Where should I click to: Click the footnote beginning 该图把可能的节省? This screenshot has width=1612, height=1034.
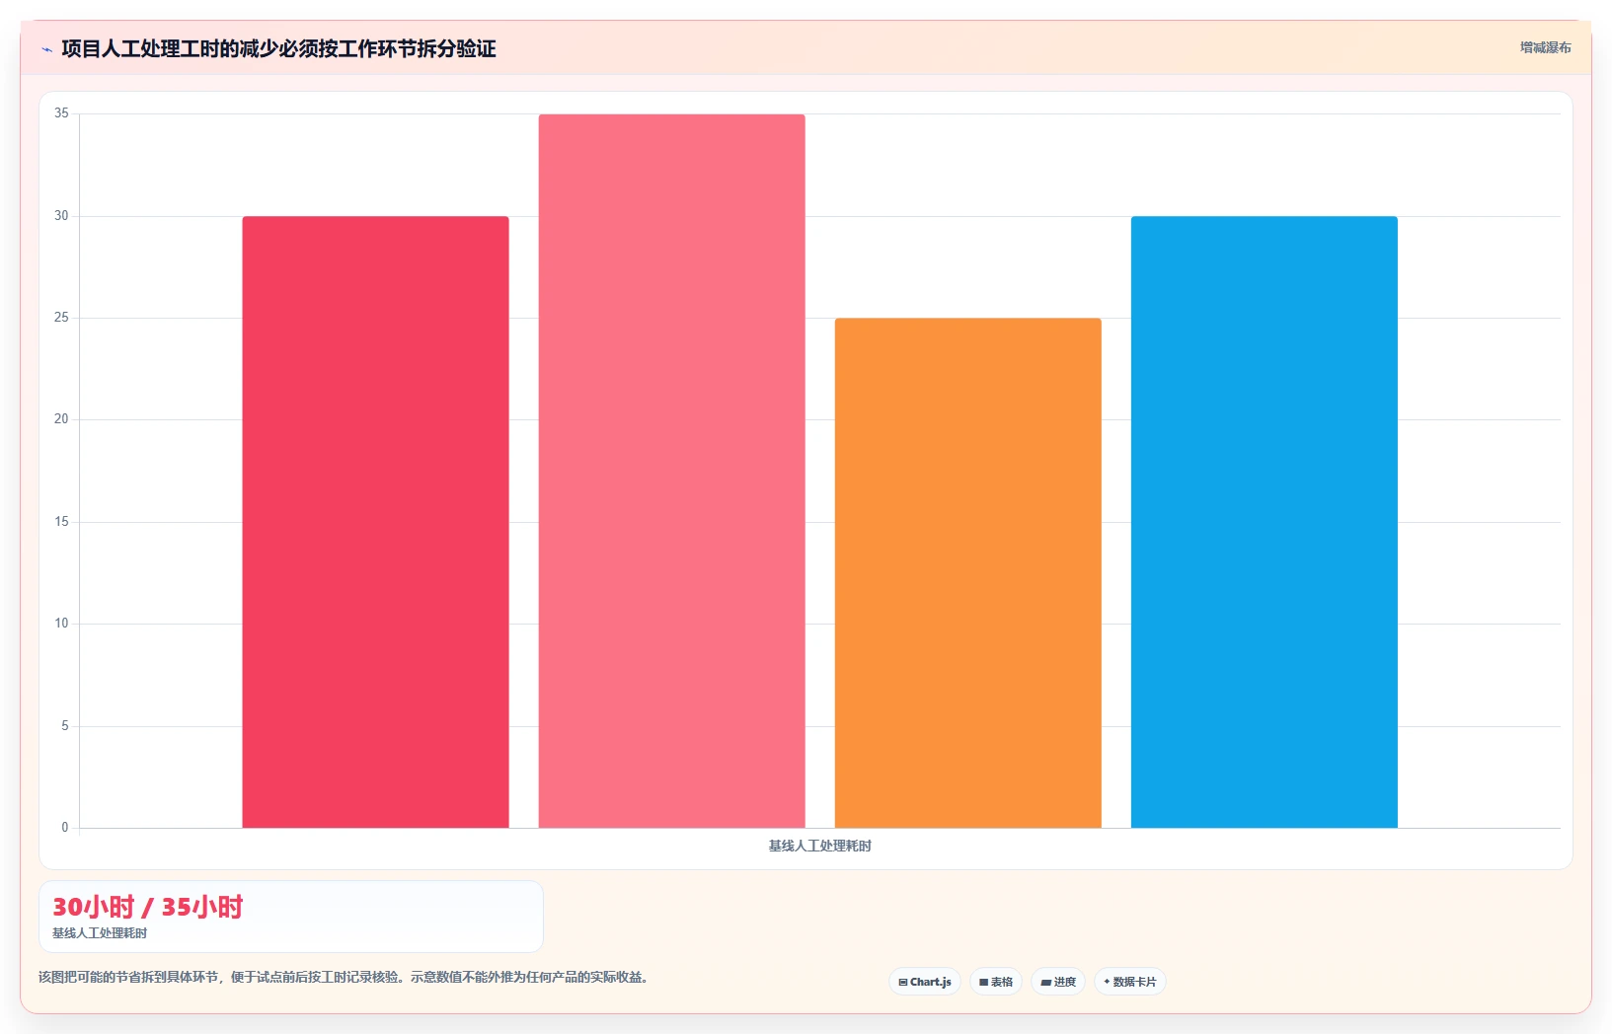(x=345, y=977)
